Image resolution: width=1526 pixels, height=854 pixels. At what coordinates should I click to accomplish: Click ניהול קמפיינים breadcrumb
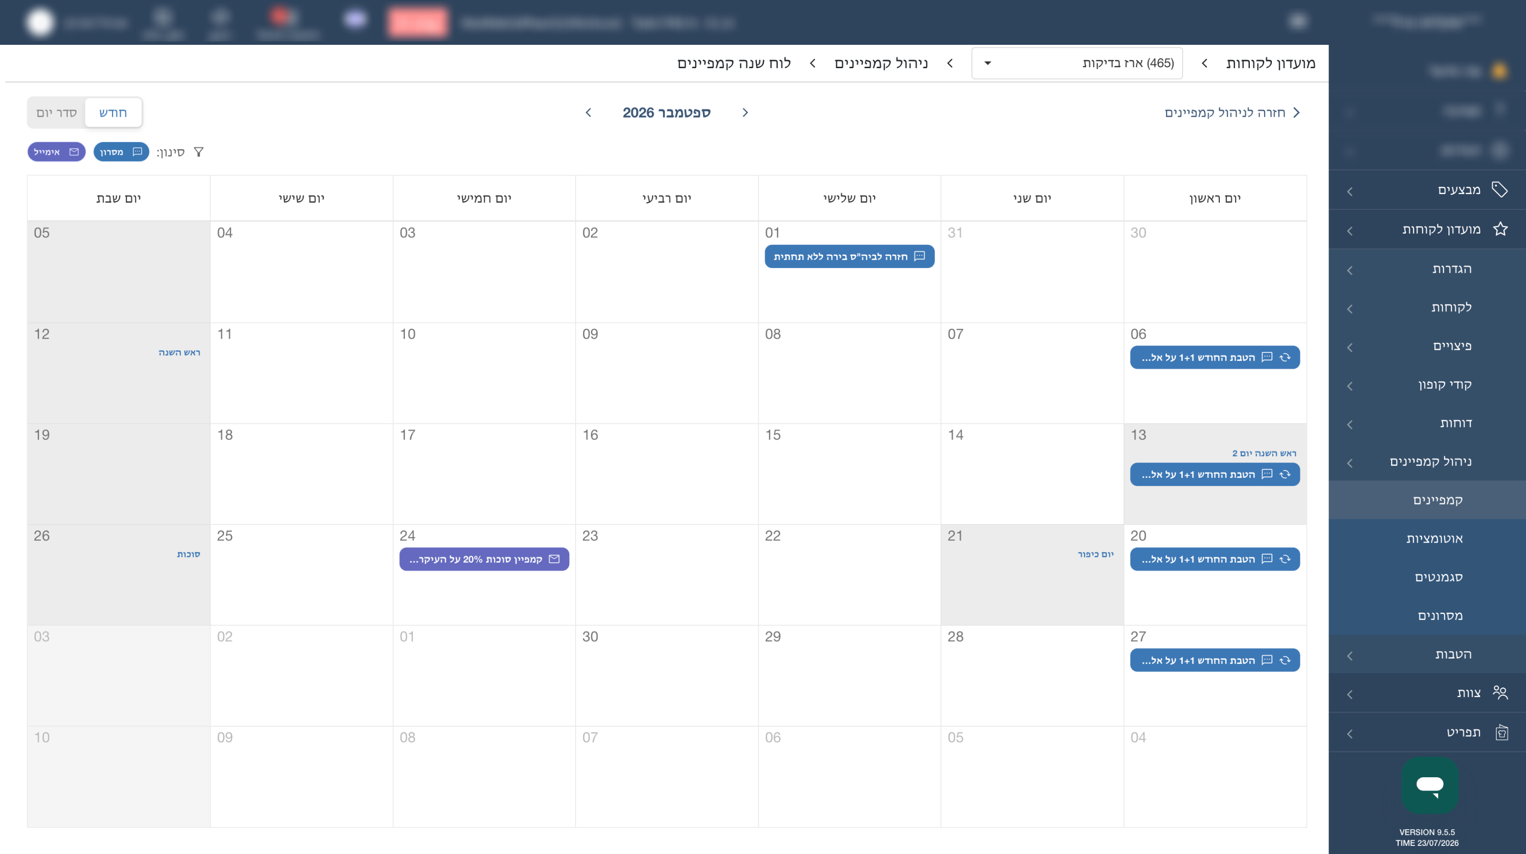coord(881,63)
